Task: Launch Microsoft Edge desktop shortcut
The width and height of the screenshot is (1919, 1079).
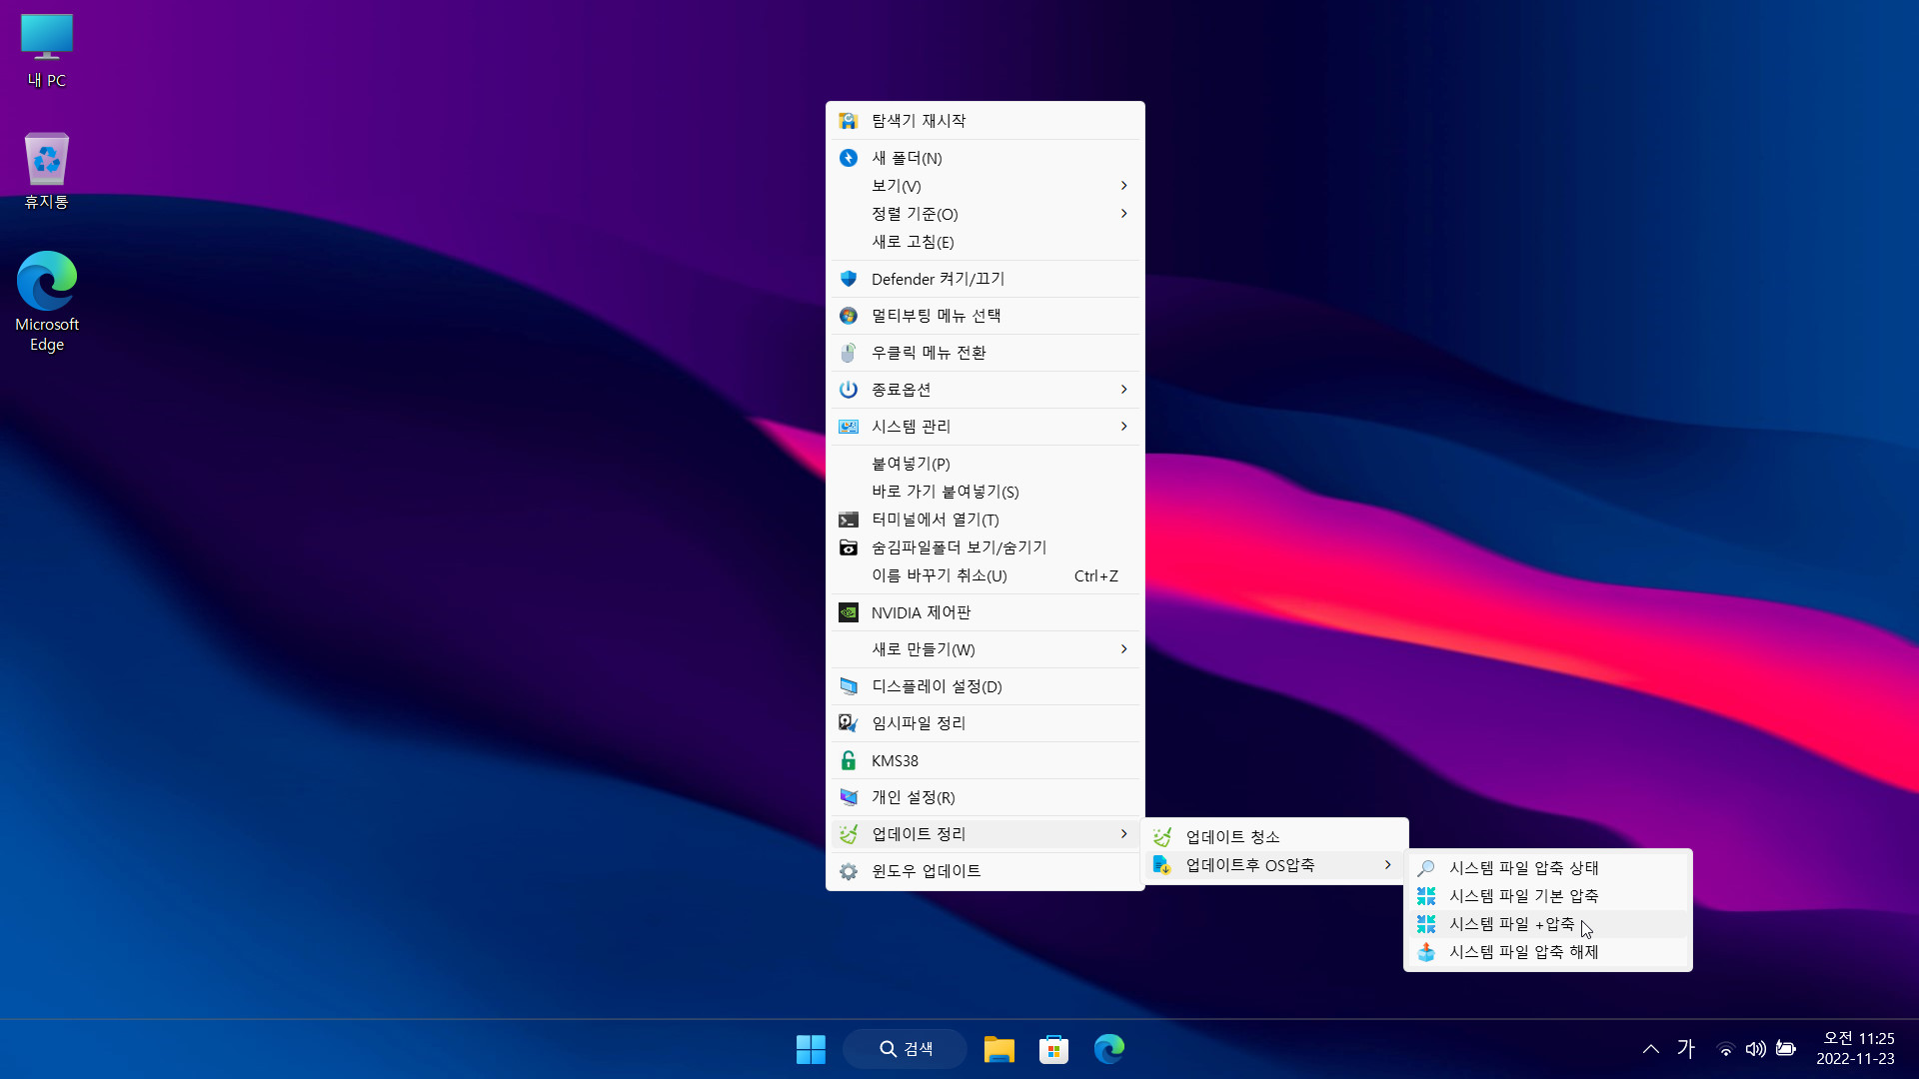Action: (x=47, y=301)
